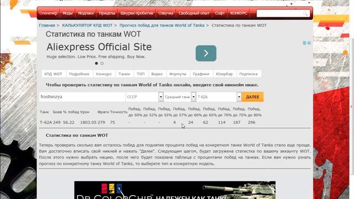The height and width of the screenshot is (199, 354).
Task: Click frags value 279
Action: point(101,122)
